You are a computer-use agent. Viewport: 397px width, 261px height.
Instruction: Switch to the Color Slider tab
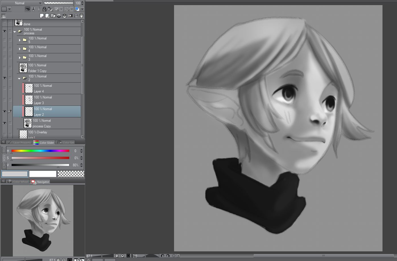(44, 142)
